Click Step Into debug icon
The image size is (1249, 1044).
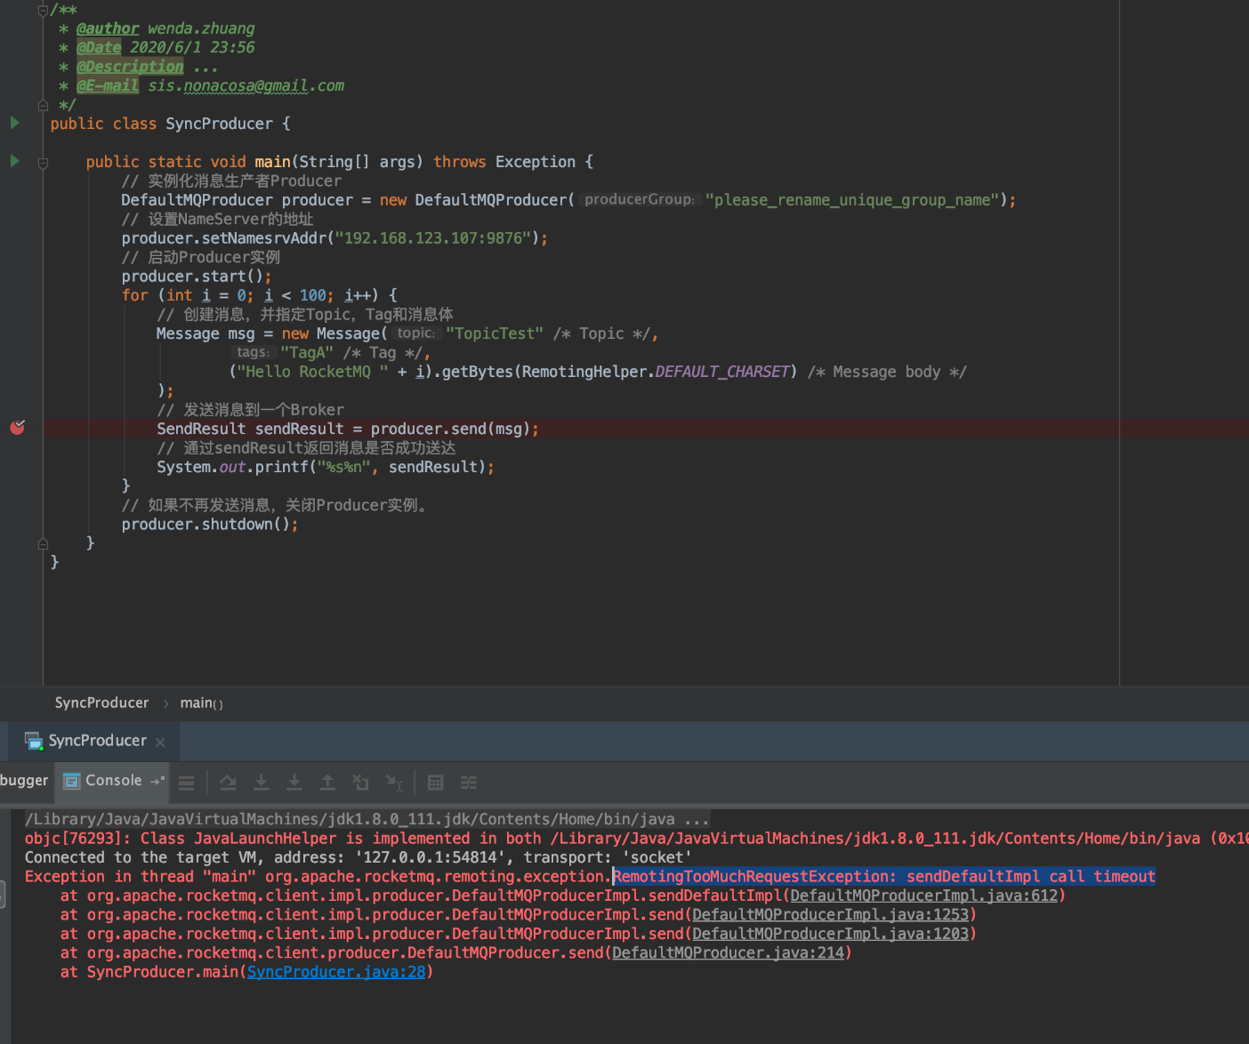(262, 783)
